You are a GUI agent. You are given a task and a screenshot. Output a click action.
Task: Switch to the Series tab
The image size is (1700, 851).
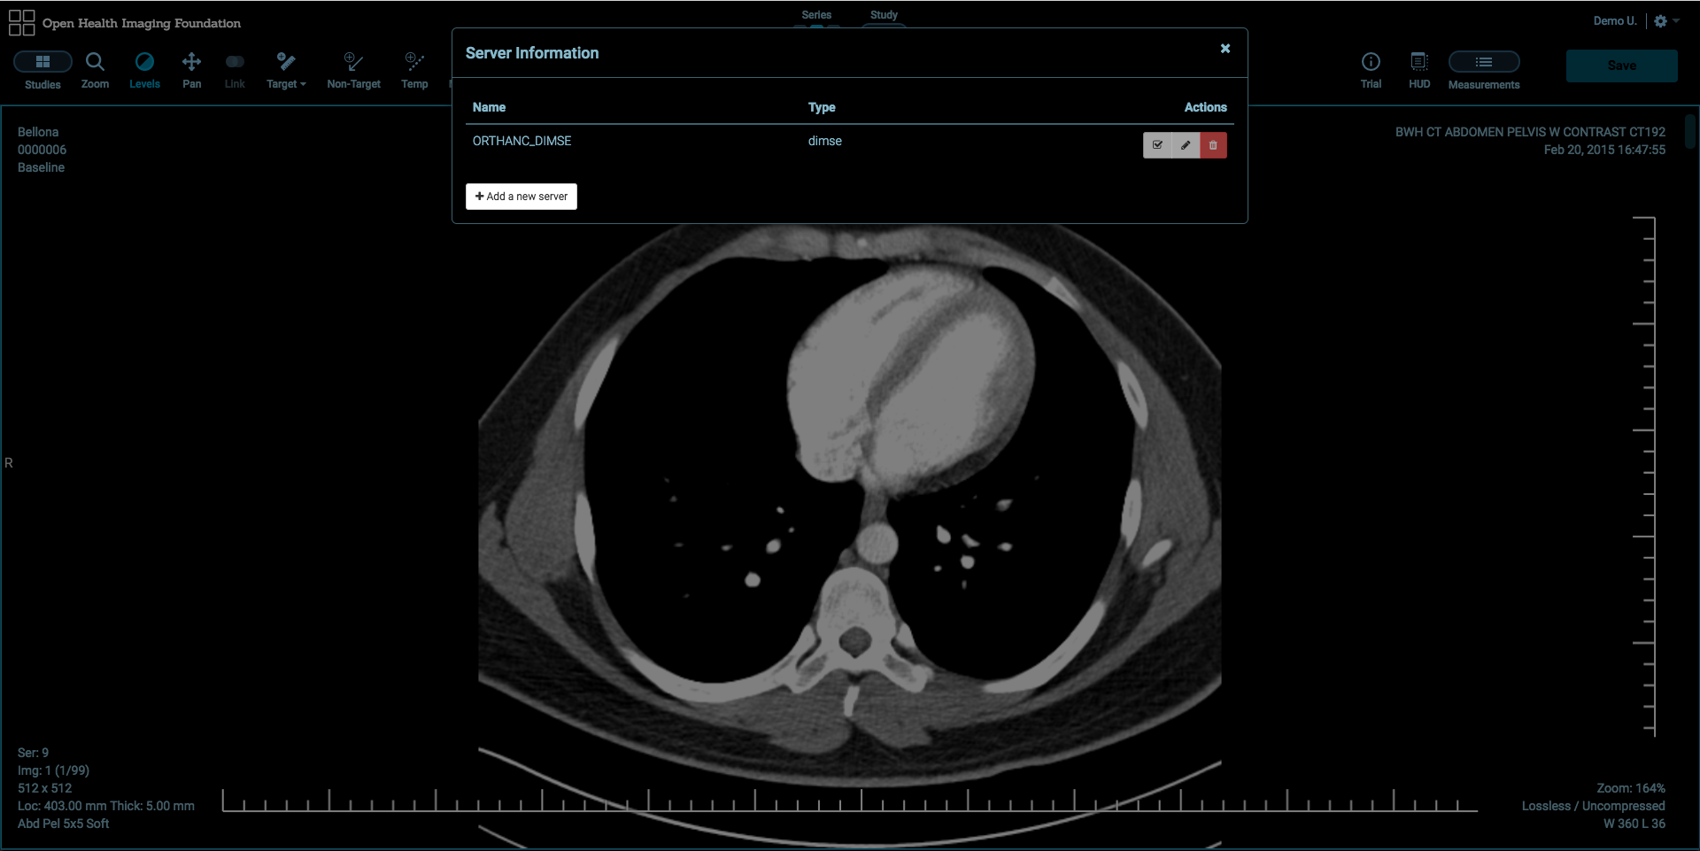(816, 16)
